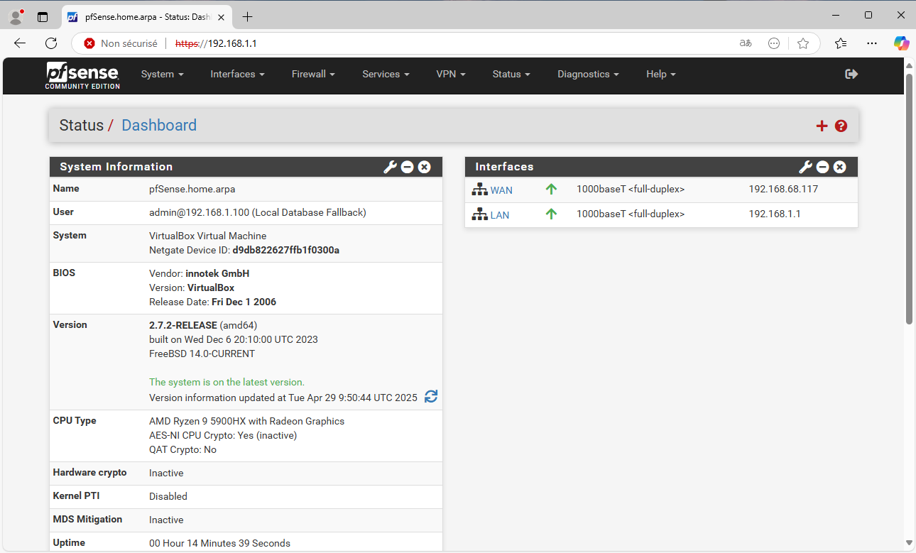Image resolution: width=916 pixels, height=553 pixels.
Task: Click the VirtualBox Virtual Machine system text
Action: pyautogui.click(x=208, y=236)
